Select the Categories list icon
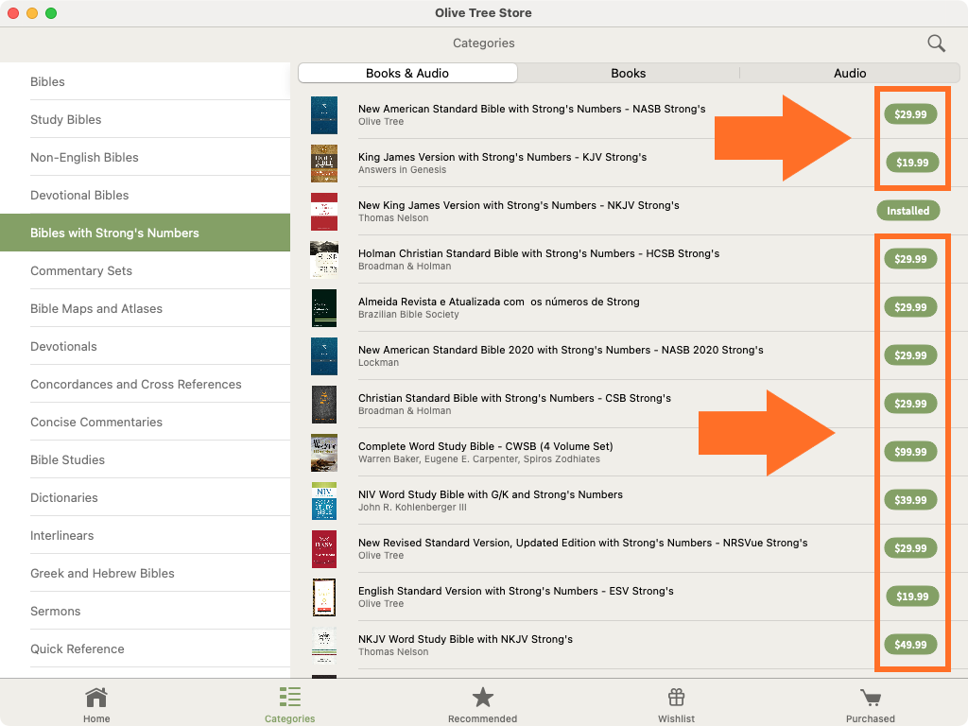The width and height of the screenshot is (968, 726). [290, 698]
